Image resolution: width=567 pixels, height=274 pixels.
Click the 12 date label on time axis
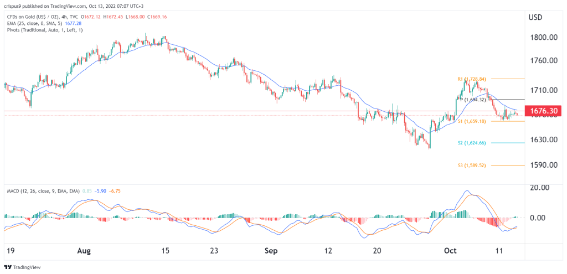coord(328,251)
